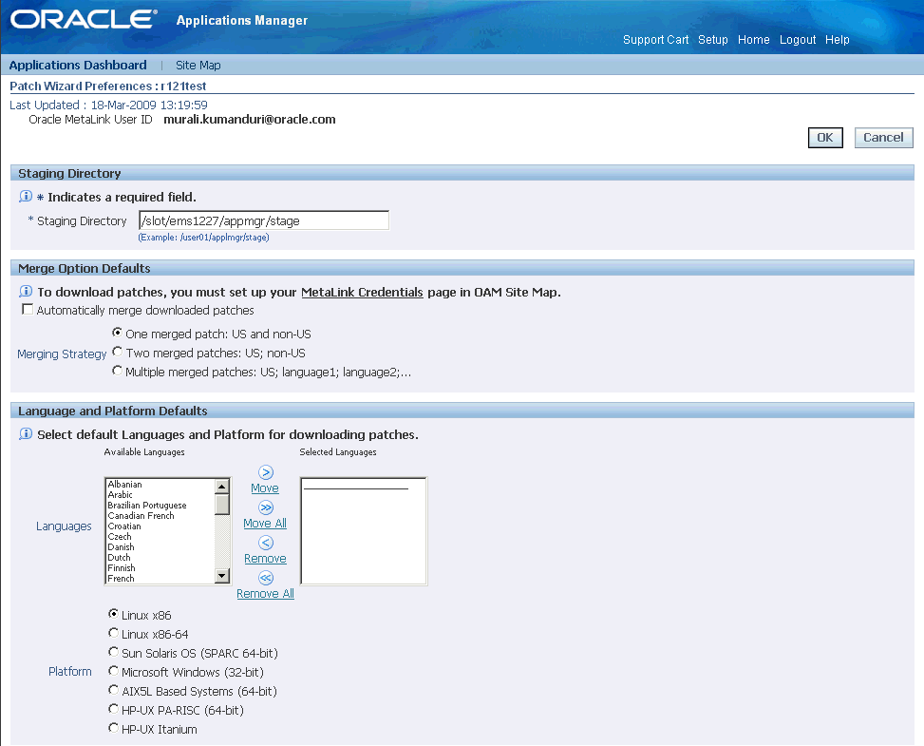Open the Site Map tab
Viewport: 924px width, 746px height.
click(198, 65)
